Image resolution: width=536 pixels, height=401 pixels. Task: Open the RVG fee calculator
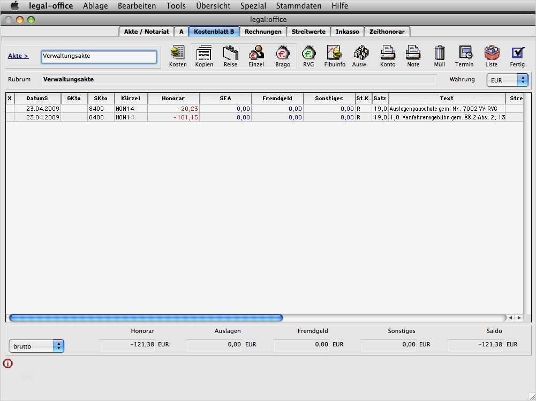(308, 56)
